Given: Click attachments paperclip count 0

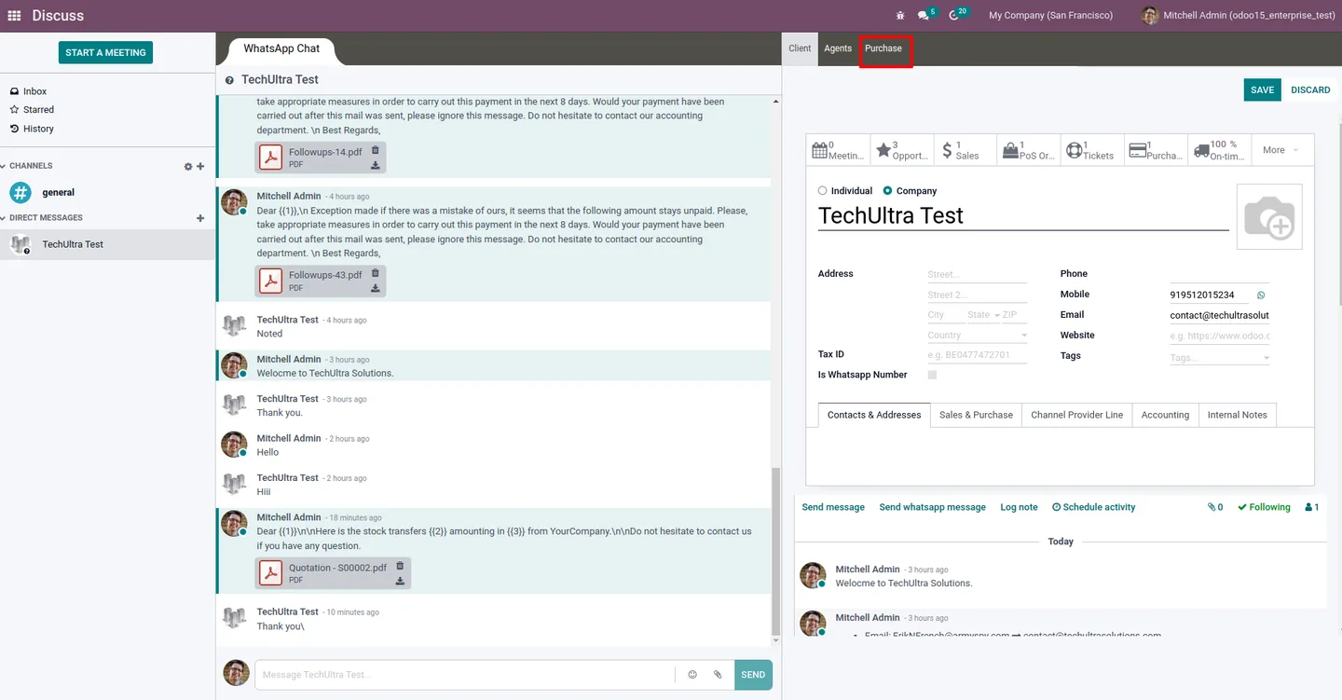Looking at the screenshot, I should [1215, 507].
